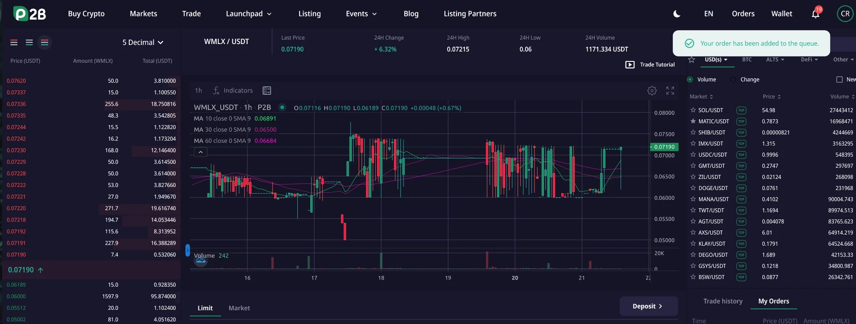Toggle dark mode moon icon
The image size is (856, 324).
pos(676,14)
